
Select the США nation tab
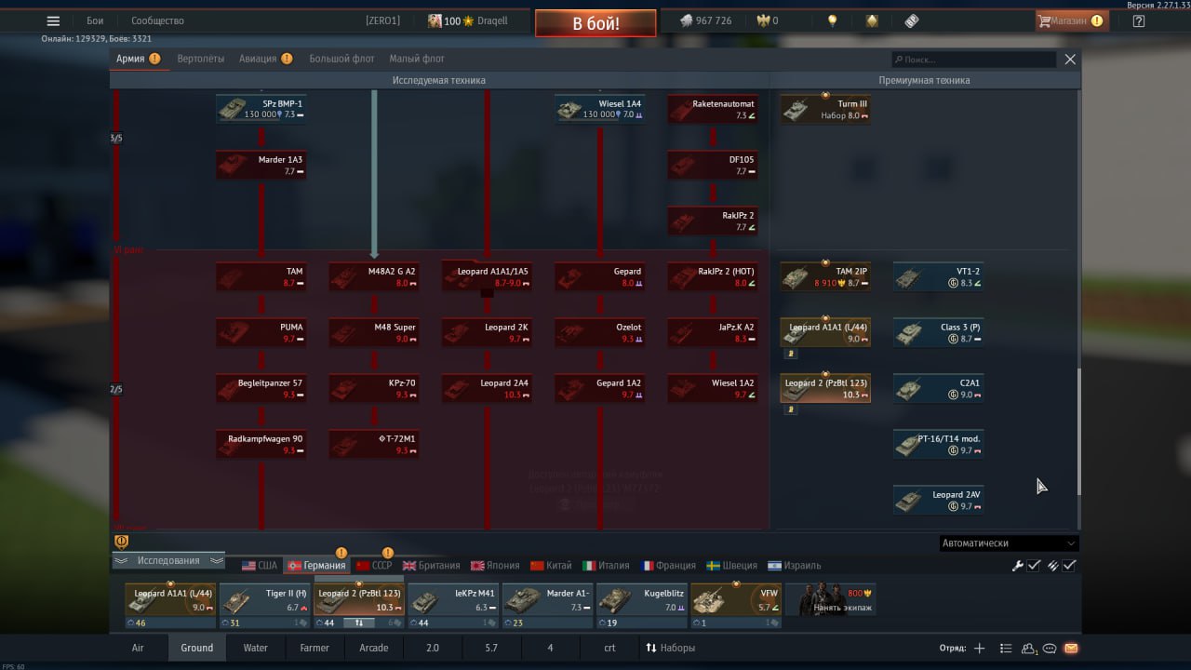[260, 565]
